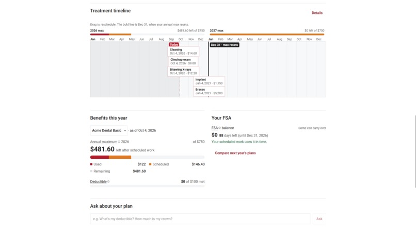Click the Dec 31 max resets label
Viewport: 416px width, 235px height.
pos(225,45)
